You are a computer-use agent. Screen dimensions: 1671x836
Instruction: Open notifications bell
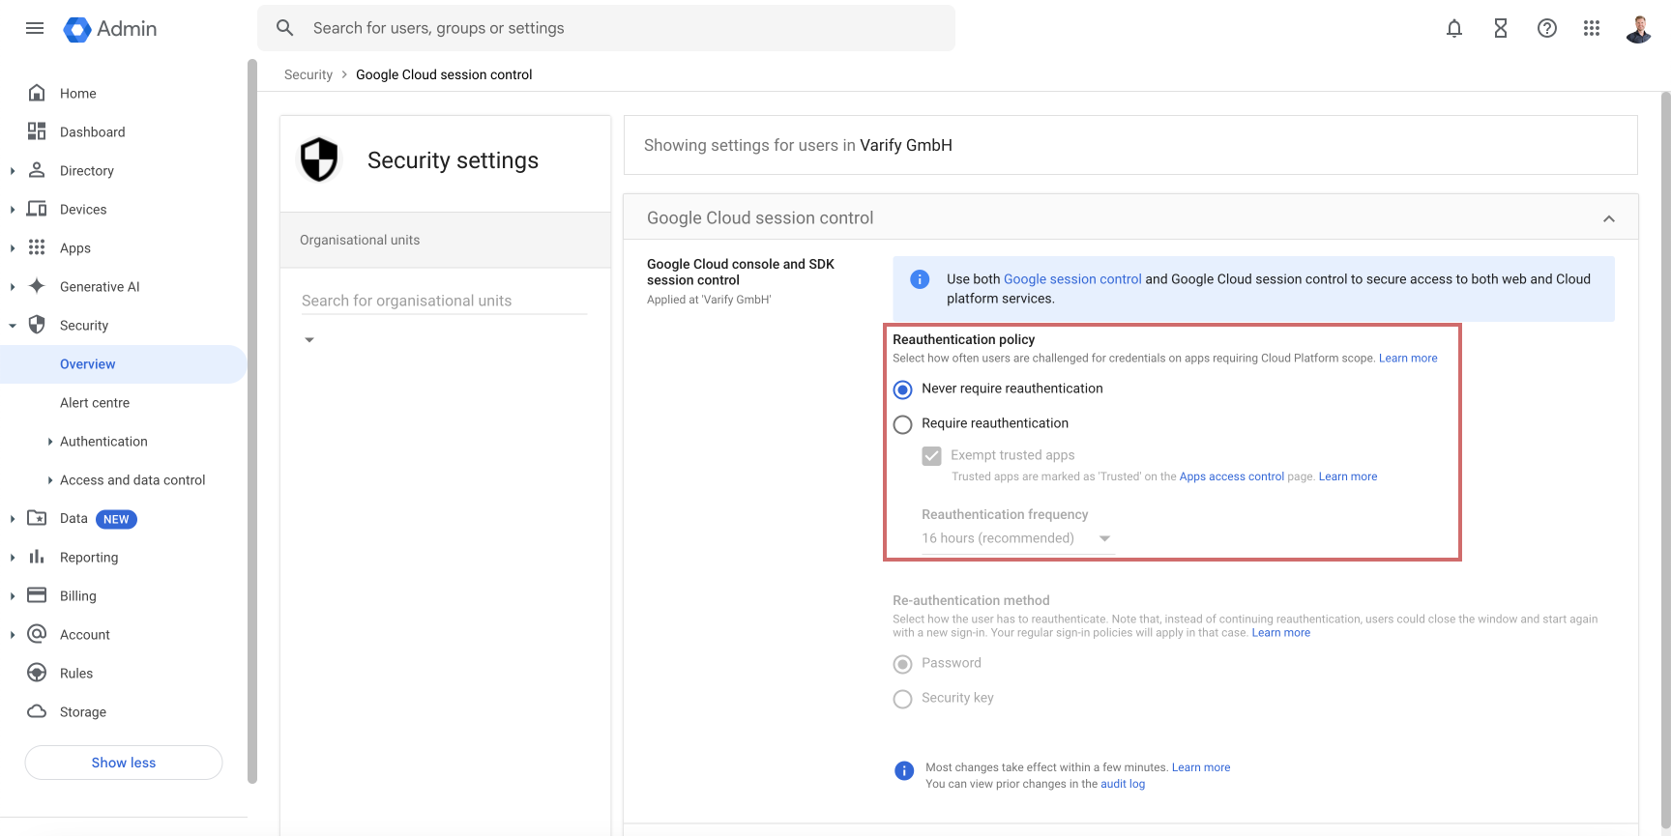pos(1454,29)
